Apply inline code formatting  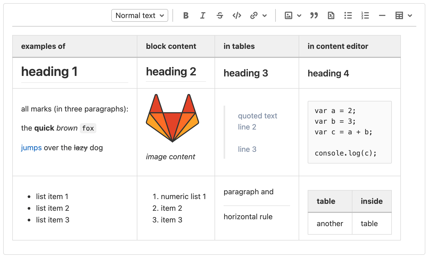pyautogui.click(x=237, y=15)
